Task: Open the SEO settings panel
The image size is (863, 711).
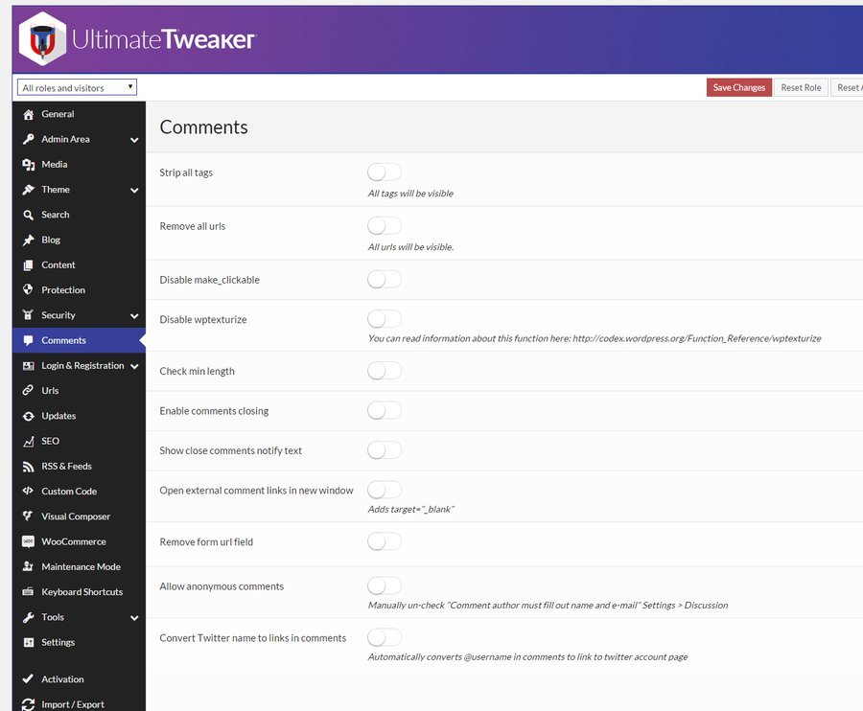Action: click(48, 441)
